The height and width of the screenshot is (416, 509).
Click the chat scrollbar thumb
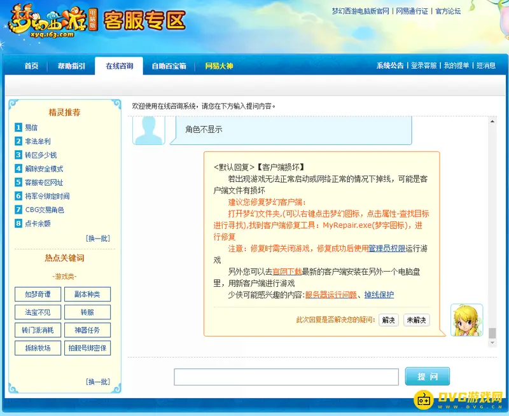492,333
